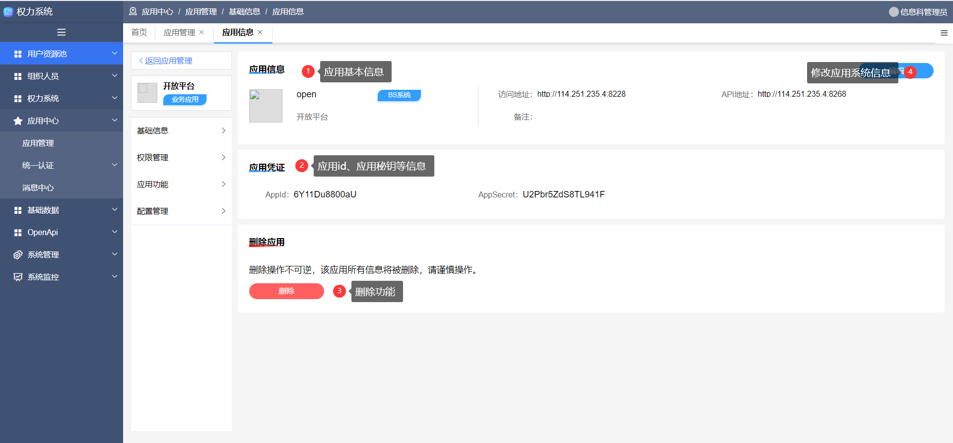This screenshot has height=443, width=953.
Task: Toggle the sidebar hamburger menu
Action: 62,32
